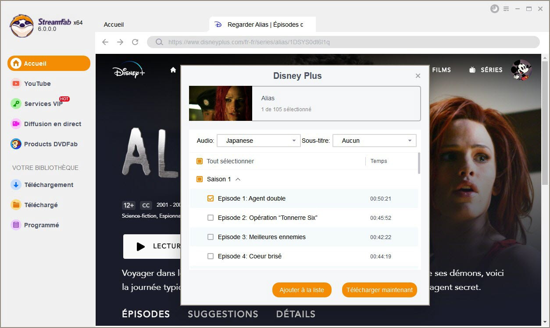This screenshot has width=550, height=328.
Task: Click the Alias thumbnail image
Action: point(221,103)
